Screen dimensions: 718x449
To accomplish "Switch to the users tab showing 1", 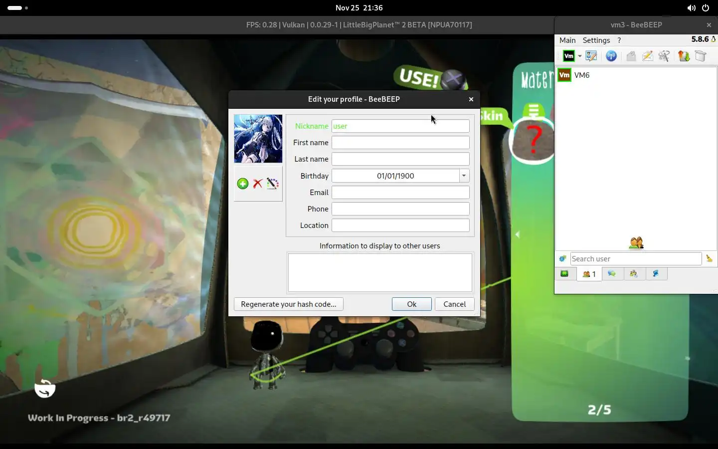I will [589, 274].
